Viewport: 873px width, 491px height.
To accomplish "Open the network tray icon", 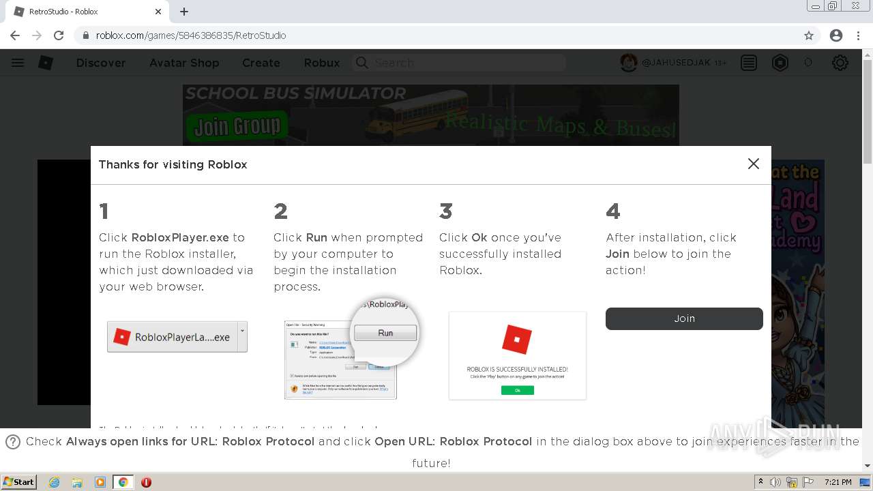I will point(791,482).
